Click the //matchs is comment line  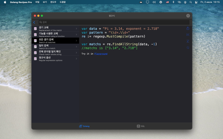coord(110,48)
